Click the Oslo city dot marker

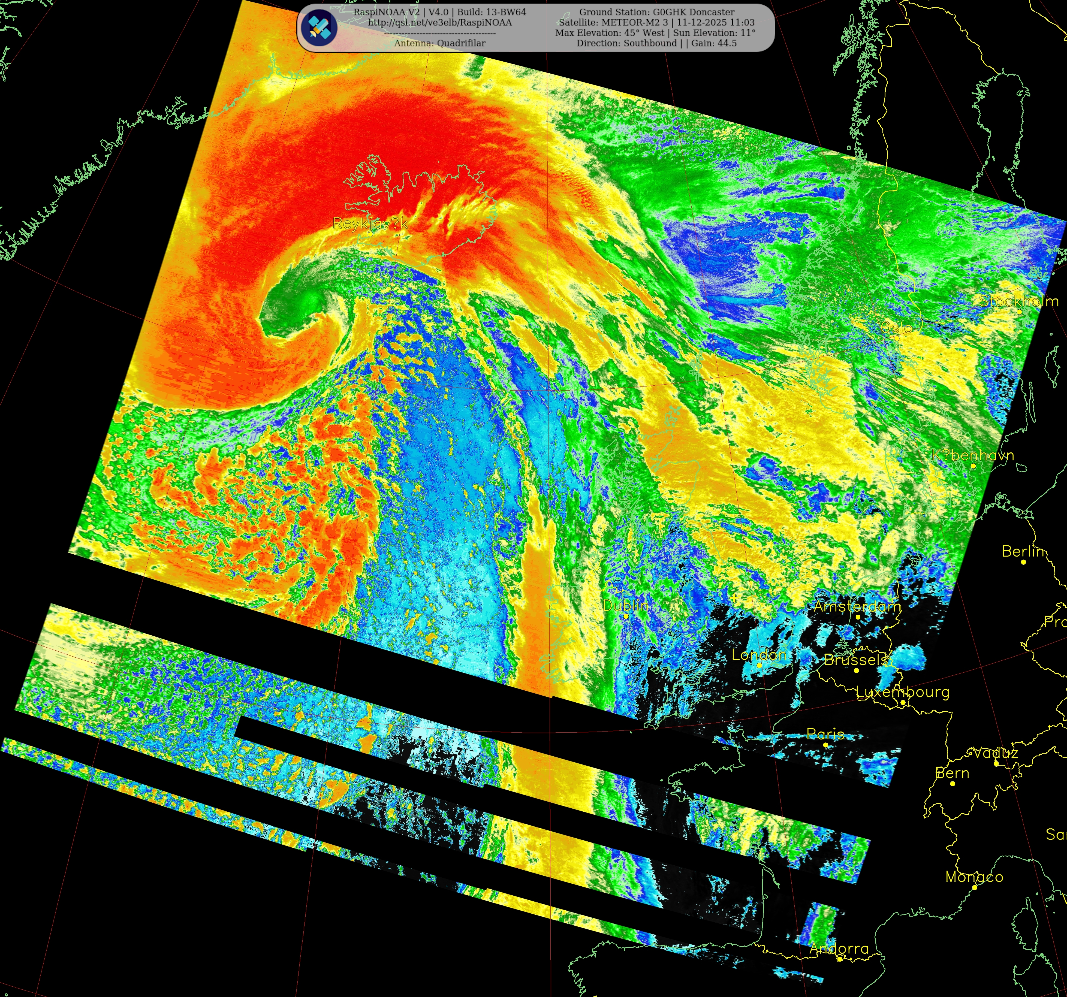[x=896, y=338]
